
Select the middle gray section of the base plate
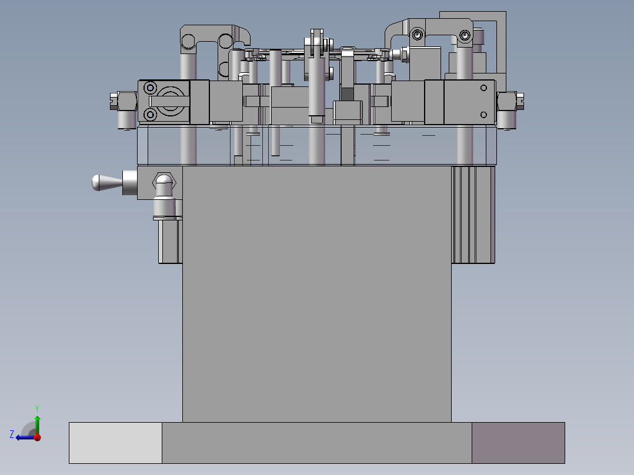[317, 443]
